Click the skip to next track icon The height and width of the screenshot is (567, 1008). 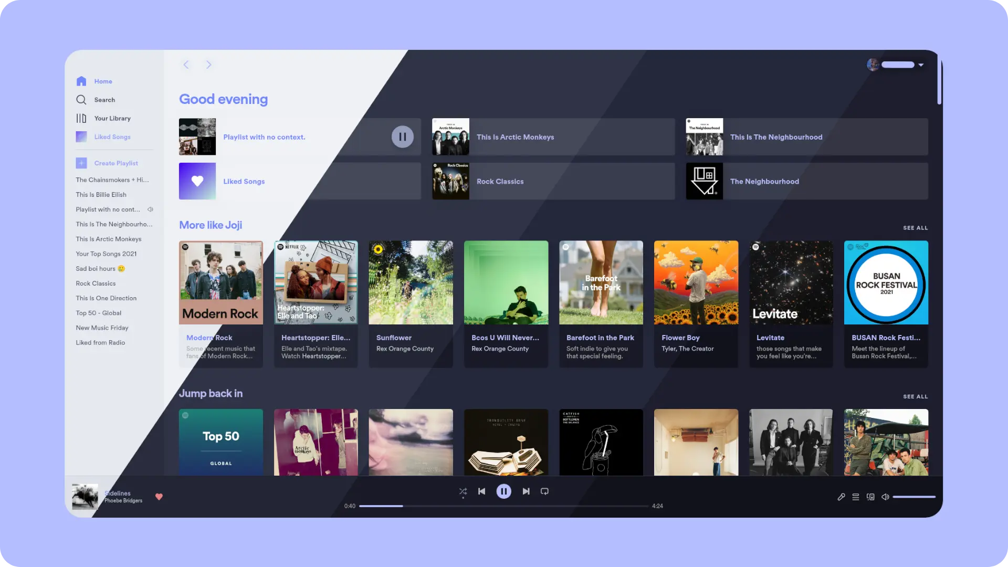click(526, 491)
